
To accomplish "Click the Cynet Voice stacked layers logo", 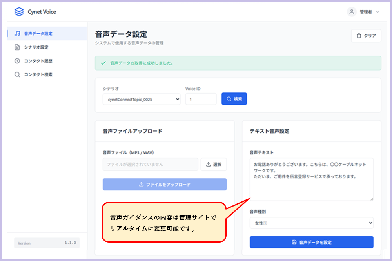I will tap(19, 12).
